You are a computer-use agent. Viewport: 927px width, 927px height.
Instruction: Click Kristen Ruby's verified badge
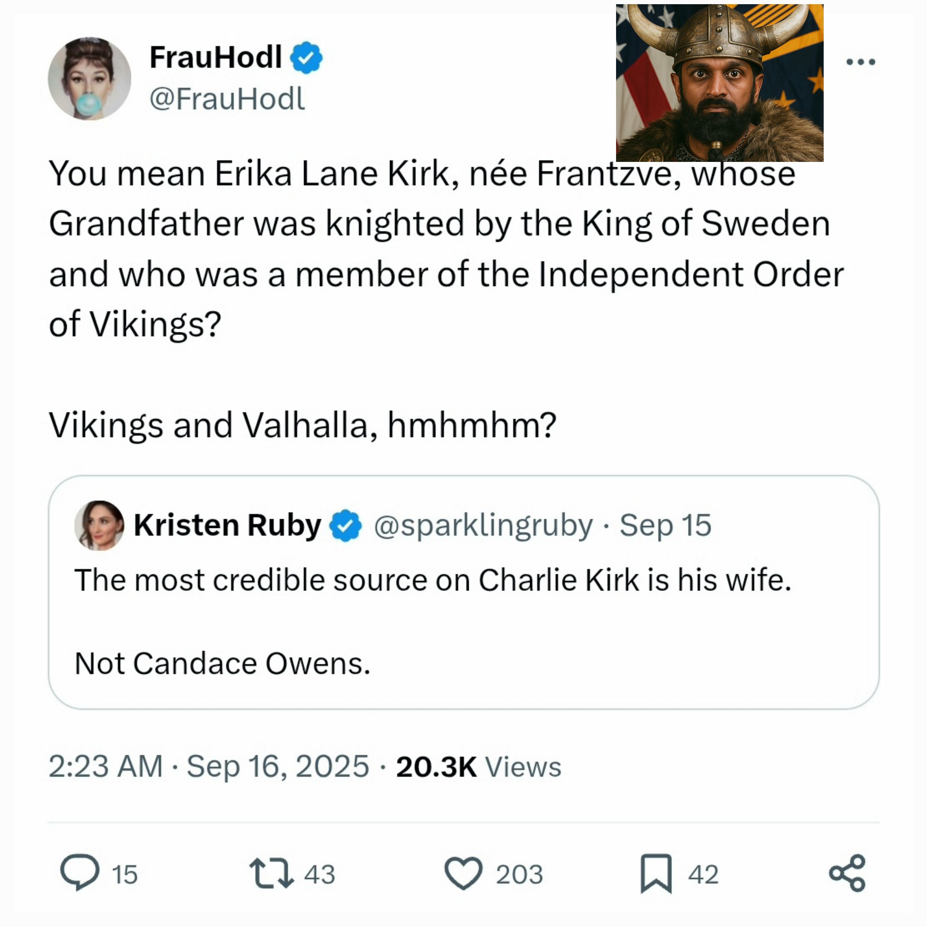(345, 525)
